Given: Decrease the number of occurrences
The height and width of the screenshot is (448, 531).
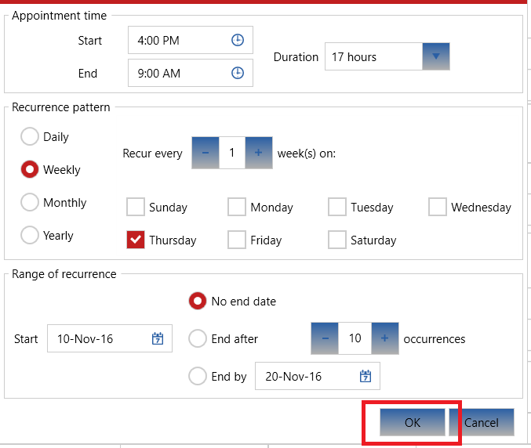Looking at the screenshot, I should click(325, 338).
